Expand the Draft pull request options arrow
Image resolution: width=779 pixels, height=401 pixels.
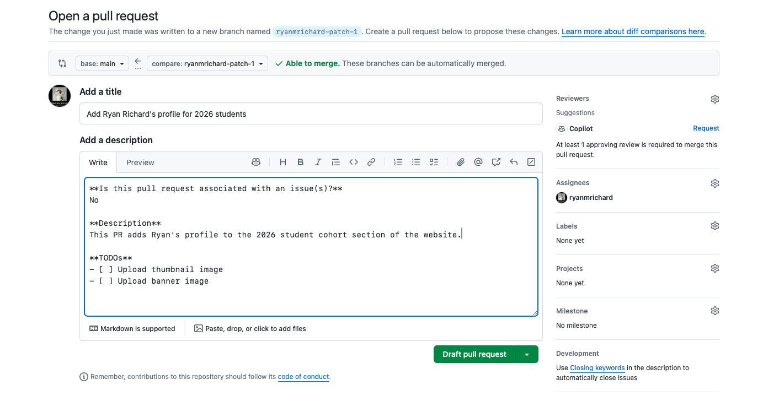coord(527,354)
